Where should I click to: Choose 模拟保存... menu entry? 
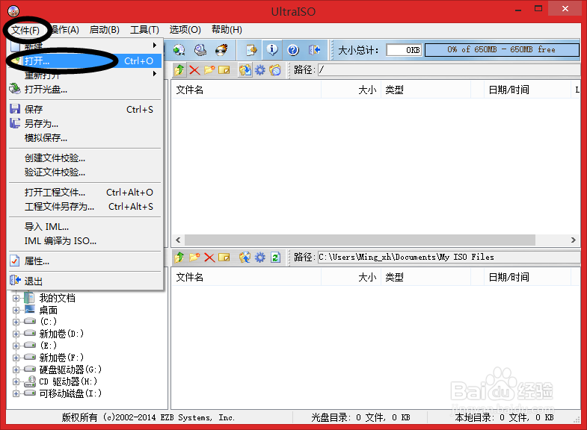pos(85,138)
